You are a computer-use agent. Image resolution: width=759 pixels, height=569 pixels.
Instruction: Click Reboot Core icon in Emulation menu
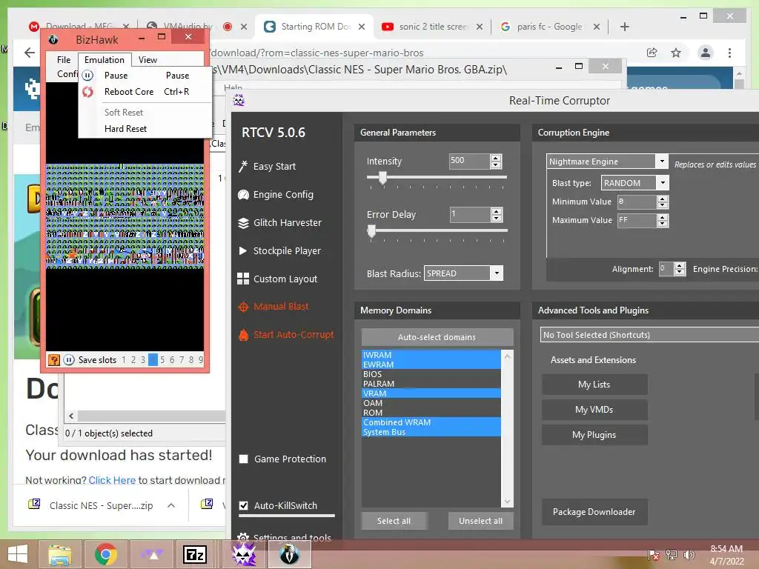point(87,91)
